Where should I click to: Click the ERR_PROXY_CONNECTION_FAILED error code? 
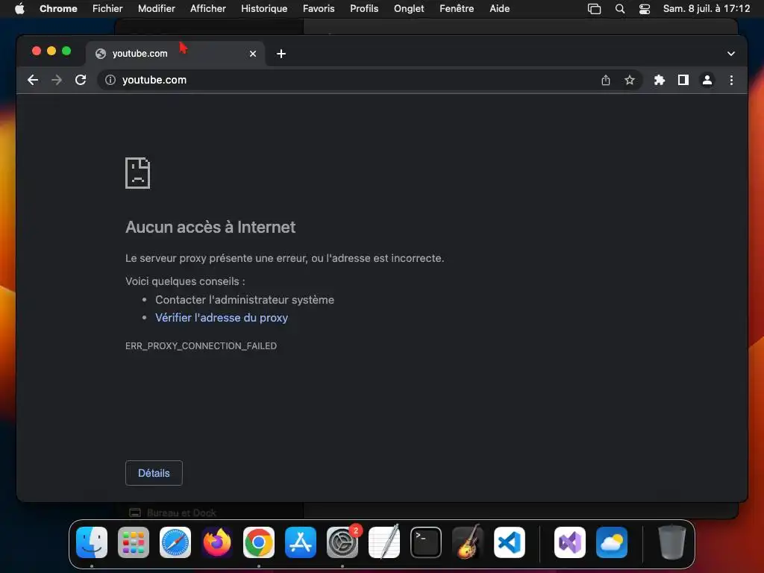tap(201, 346)
